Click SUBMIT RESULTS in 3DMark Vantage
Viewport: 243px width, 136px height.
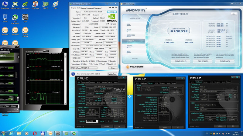point(181,61)
